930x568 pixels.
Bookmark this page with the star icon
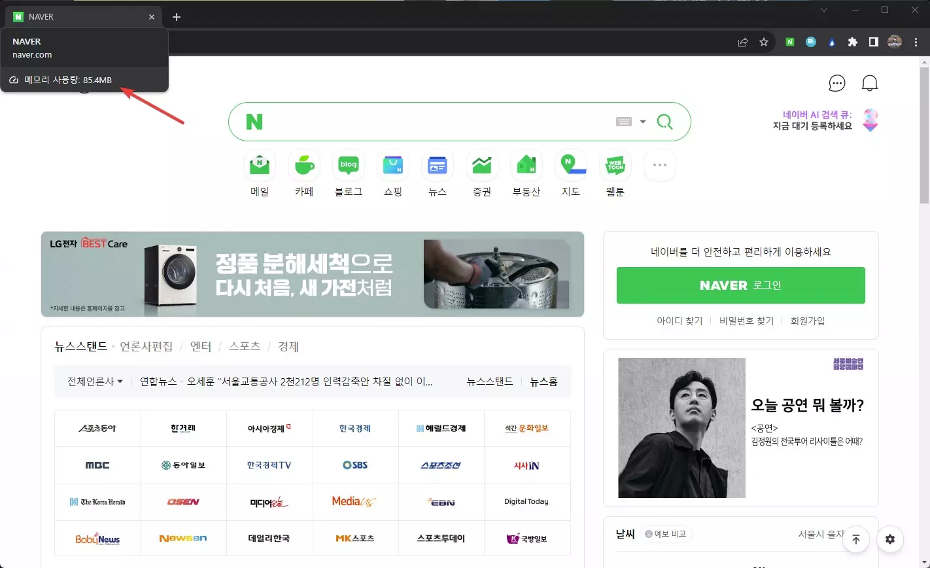coord(763,42)
